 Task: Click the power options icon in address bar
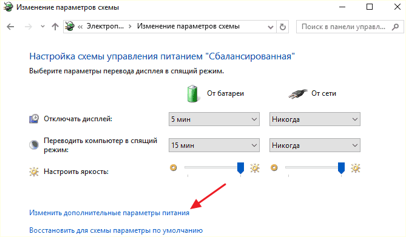click(x=69, y=27)
